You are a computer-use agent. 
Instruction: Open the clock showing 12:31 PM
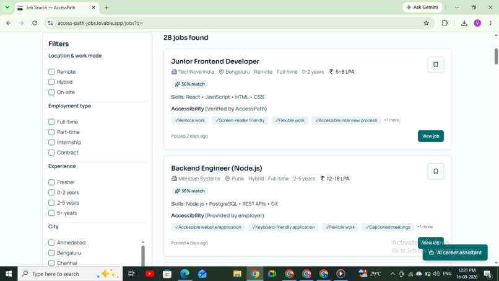[x=467, y=274]
